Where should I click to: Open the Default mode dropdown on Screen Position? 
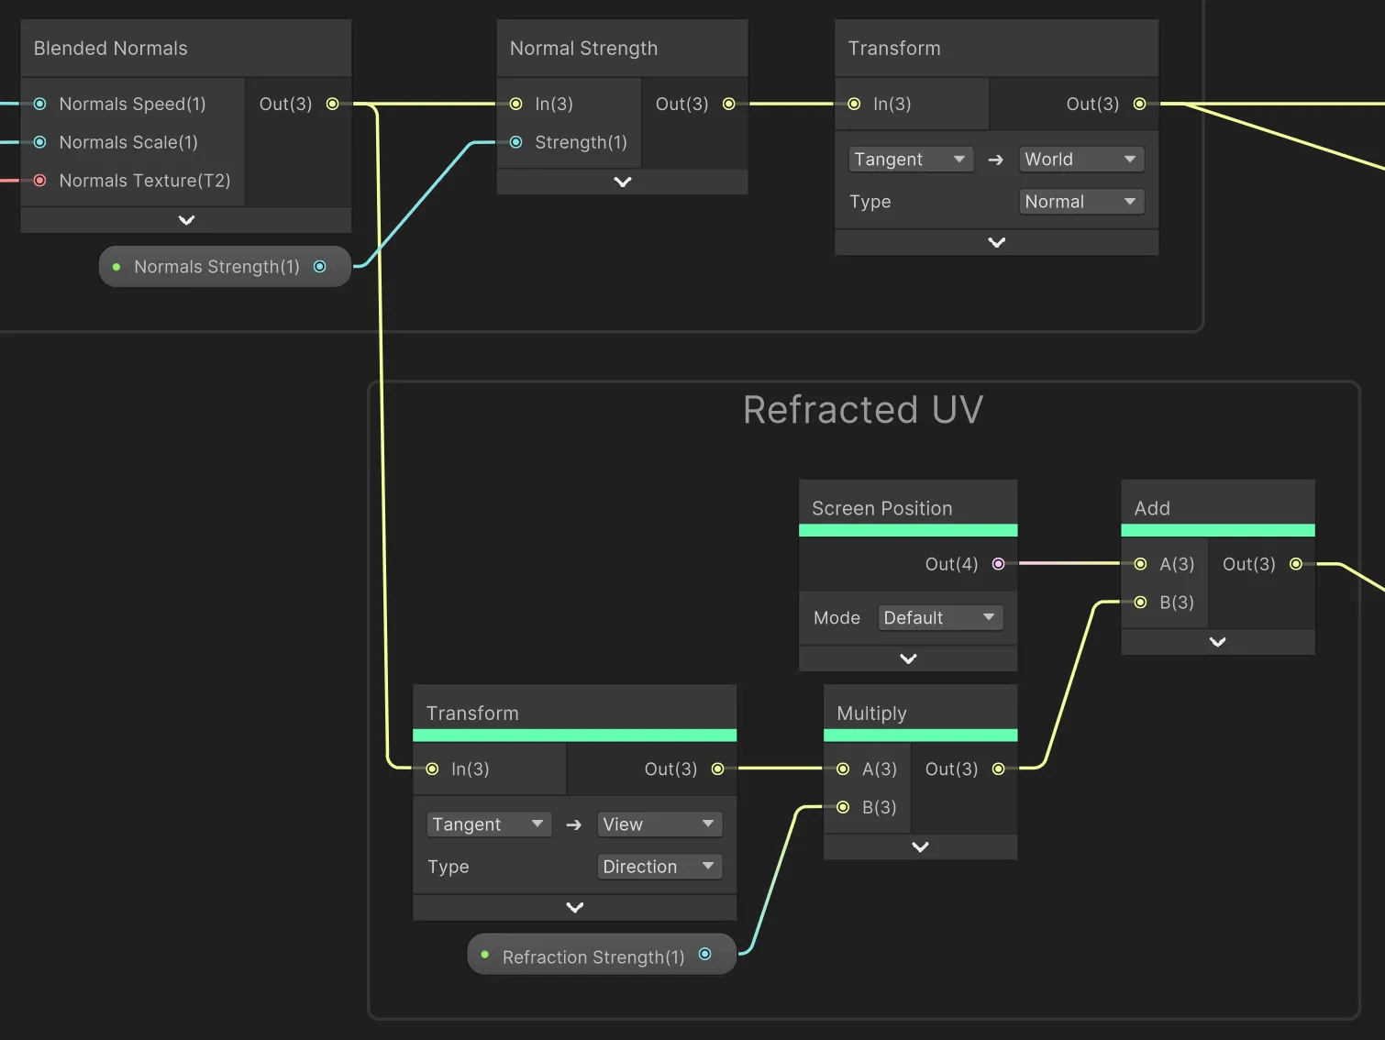click(940, 617)
